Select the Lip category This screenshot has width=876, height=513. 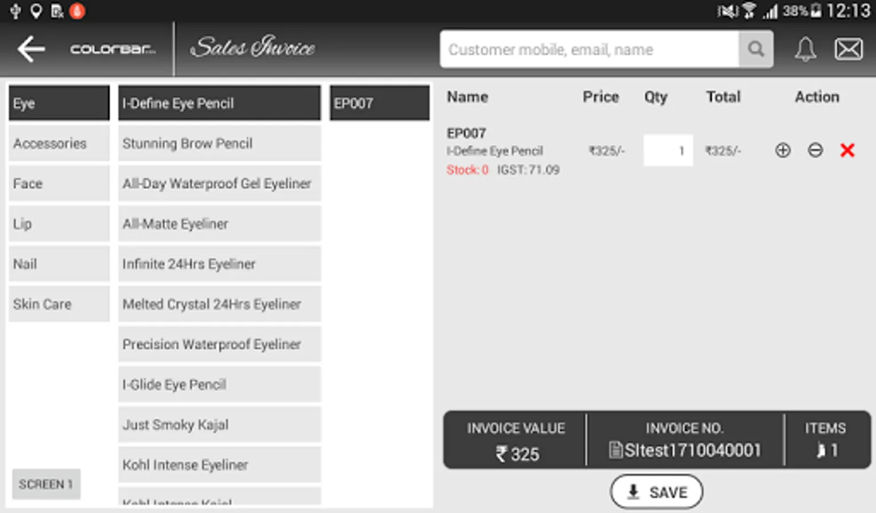pos(59,224)
